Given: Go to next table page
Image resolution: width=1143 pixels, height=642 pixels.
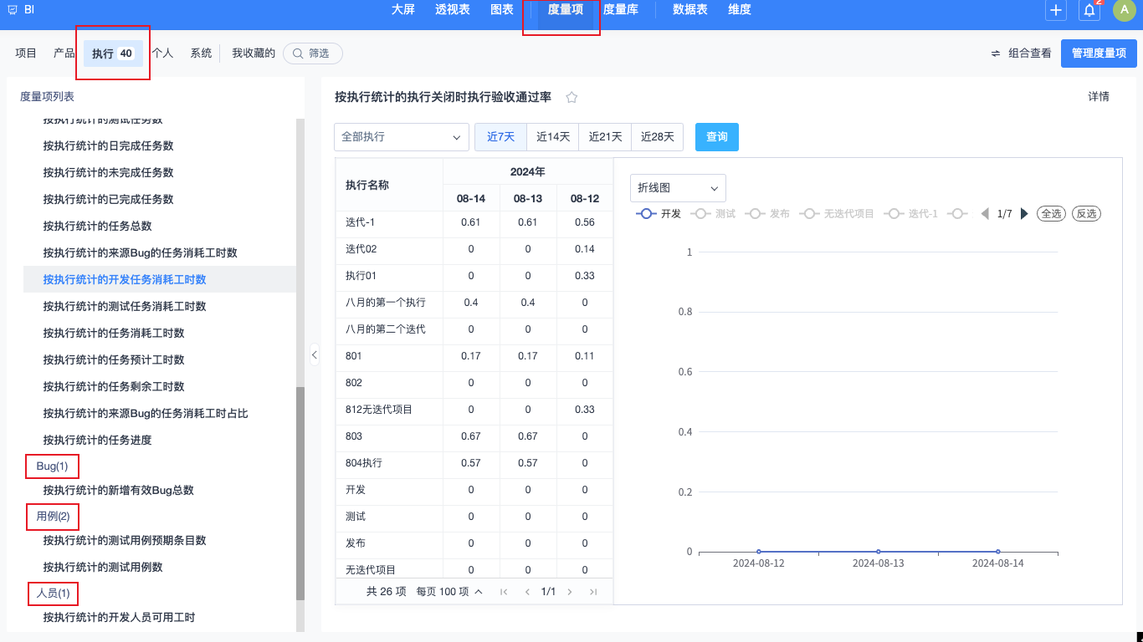Looking at the screenshot, I should pyautogui.click(x=570, y=592).
